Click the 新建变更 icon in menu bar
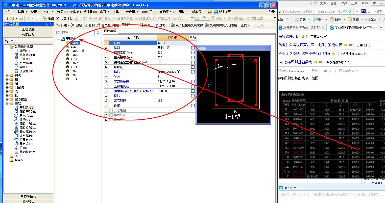 tap(215, 12)
